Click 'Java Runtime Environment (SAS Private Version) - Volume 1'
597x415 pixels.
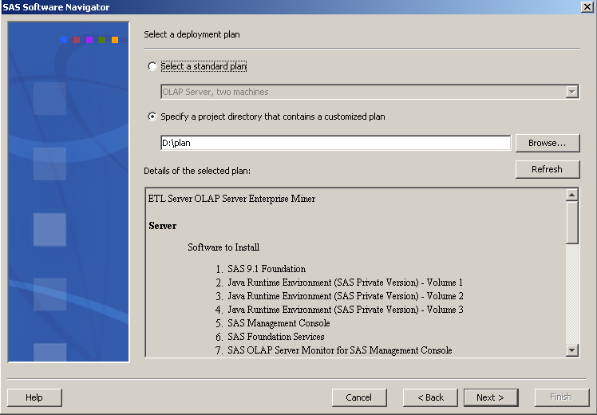tap(346, 283)
